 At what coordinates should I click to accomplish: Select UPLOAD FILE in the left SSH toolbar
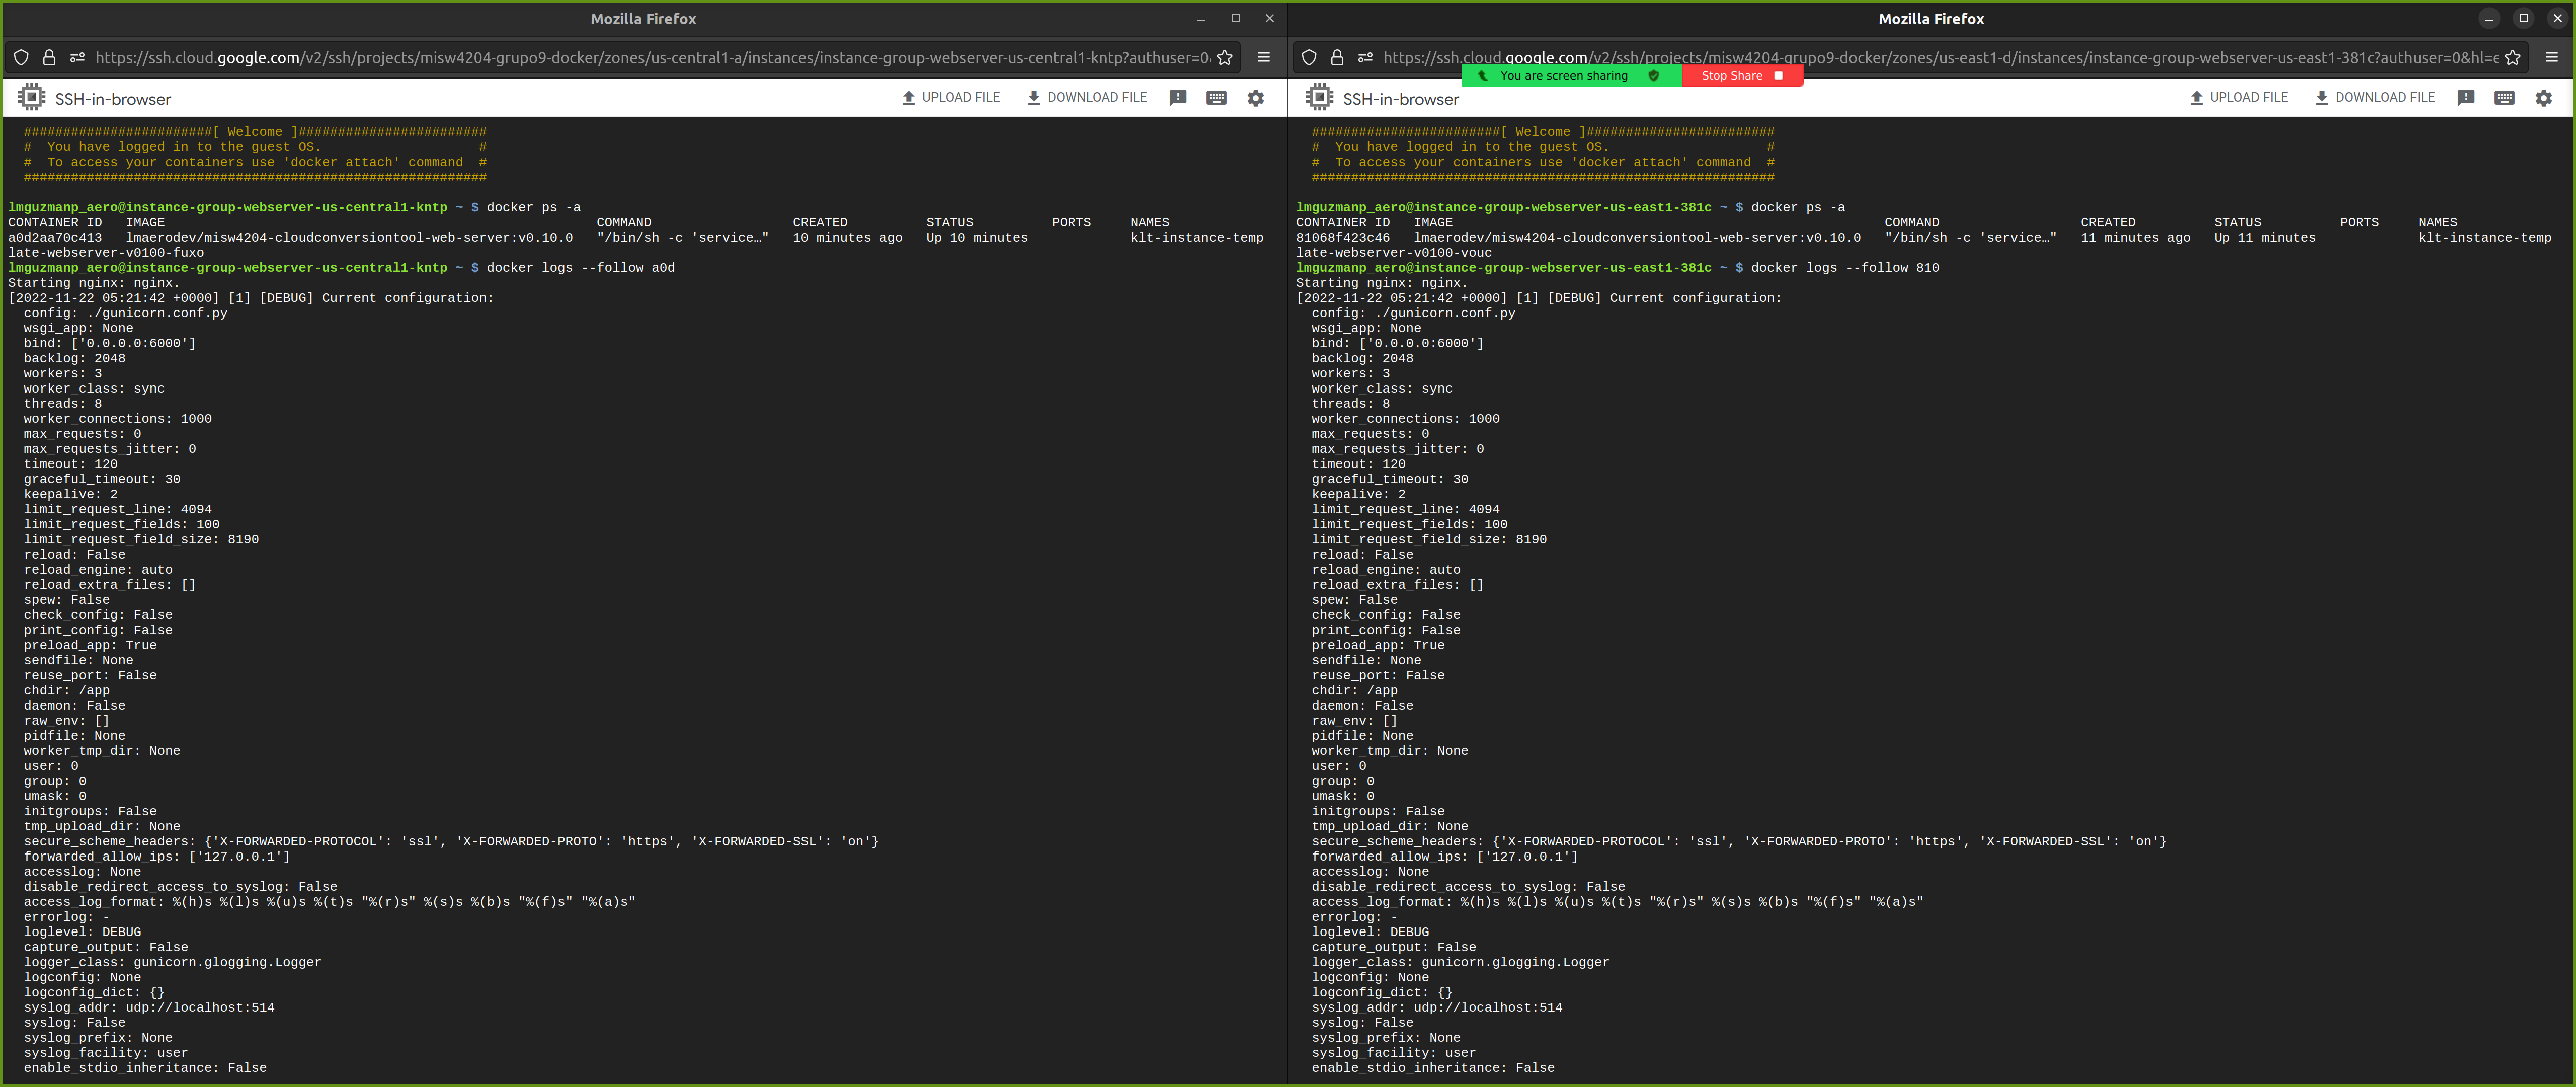tap(951, 97)
